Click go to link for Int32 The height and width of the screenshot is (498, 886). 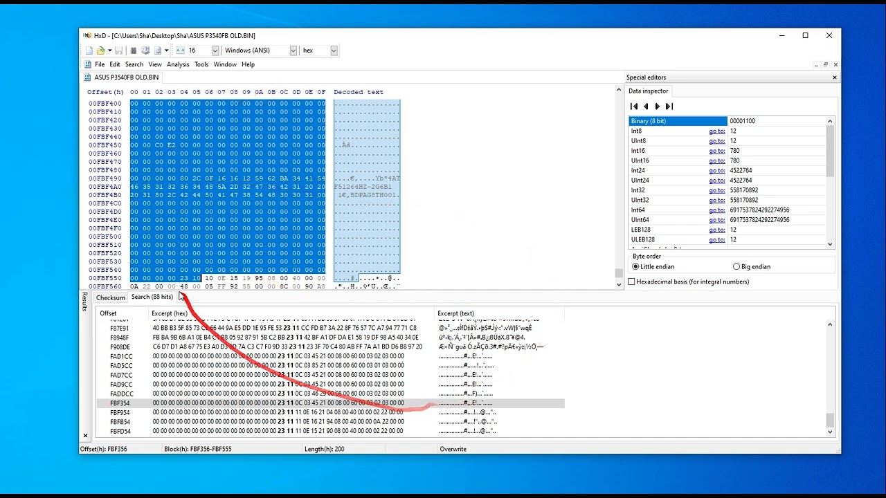click(x=717, y=190)
